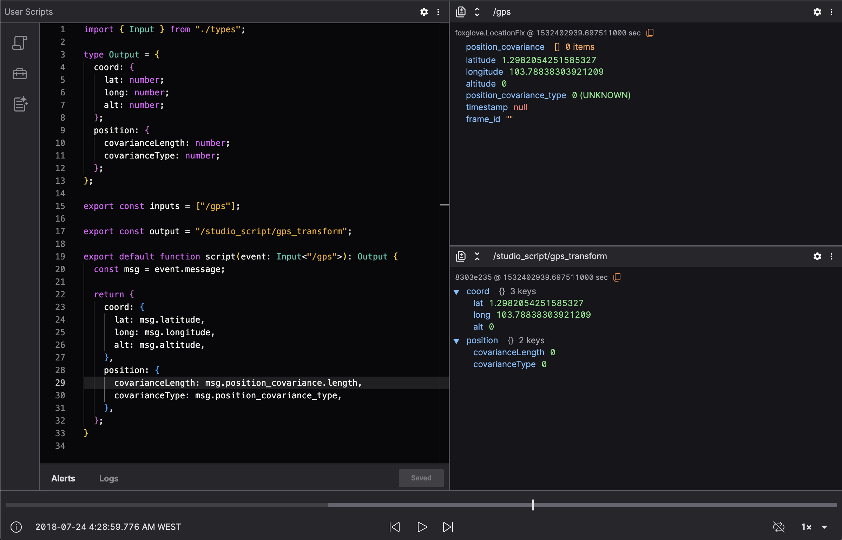Image resolution: width=842 pixels, height=540 pixels.
Task: Open the scripts list sidebar icon
Action: tap(20, 43)
